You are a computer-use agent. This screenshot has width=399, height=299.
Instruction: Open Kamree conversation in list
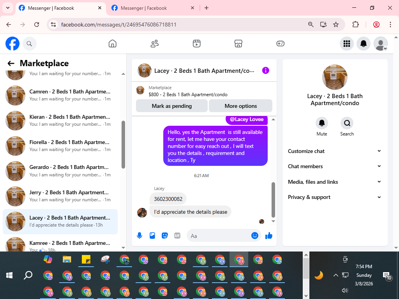(60, 244)
